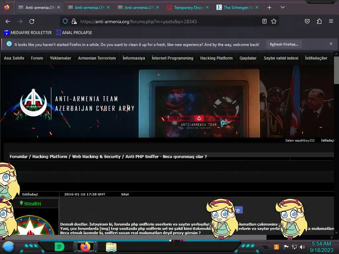Click the Firefox icon left of the tabs

point(7,7)
